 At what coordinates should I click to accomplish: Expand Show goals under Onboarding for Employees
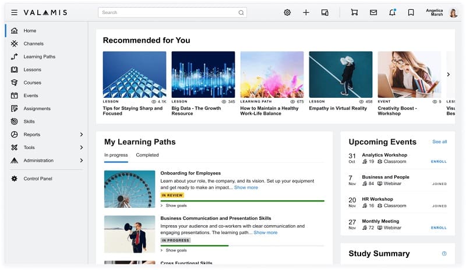(174, 205)
